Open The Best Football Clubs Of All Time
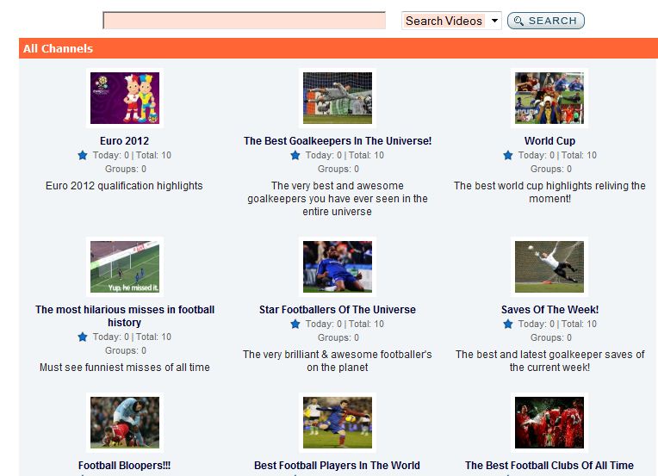The height and width of the screenshot is (476, 658). pos(549,466)
